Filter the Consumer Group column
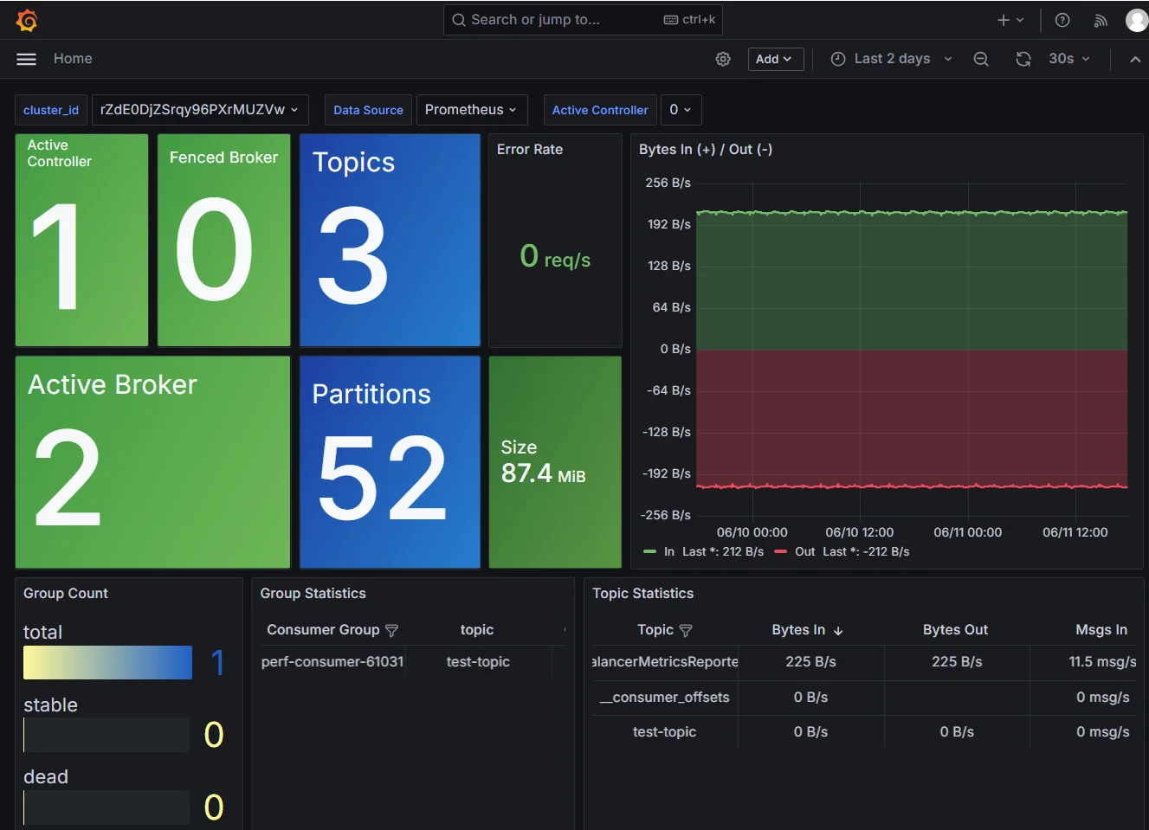Viewport: 1149px width, 830px height. (391, 631)
